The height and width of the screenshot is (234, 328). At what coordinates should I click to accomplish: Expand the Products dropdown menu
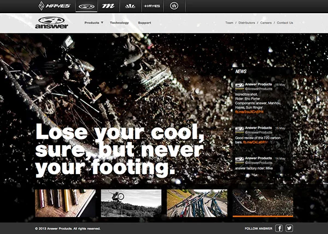coord(93,22)
